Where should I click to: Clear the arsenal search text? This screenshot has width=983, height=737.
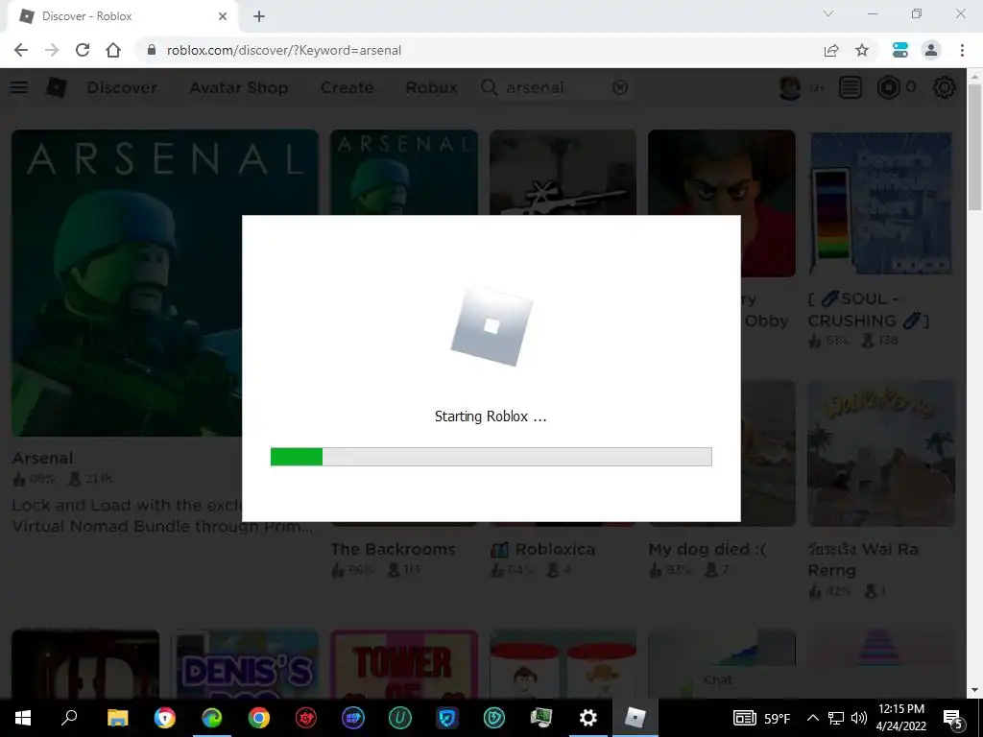click(x=619, y=87)
